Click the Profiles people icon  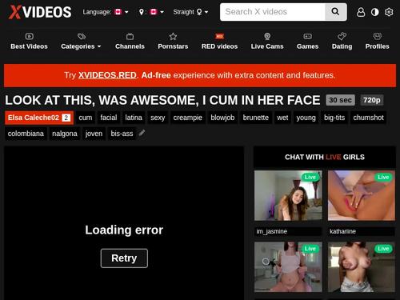click(377, 36)
